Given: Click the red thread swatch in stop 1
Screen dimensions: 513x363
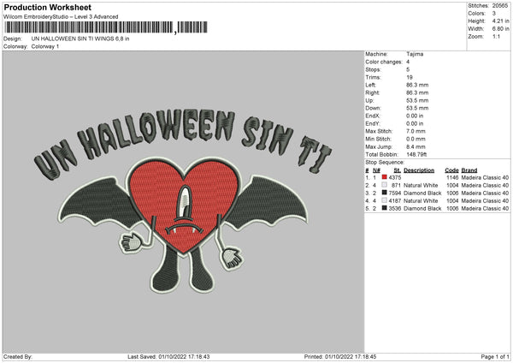Looking at the screenshot, I should 386,178.
